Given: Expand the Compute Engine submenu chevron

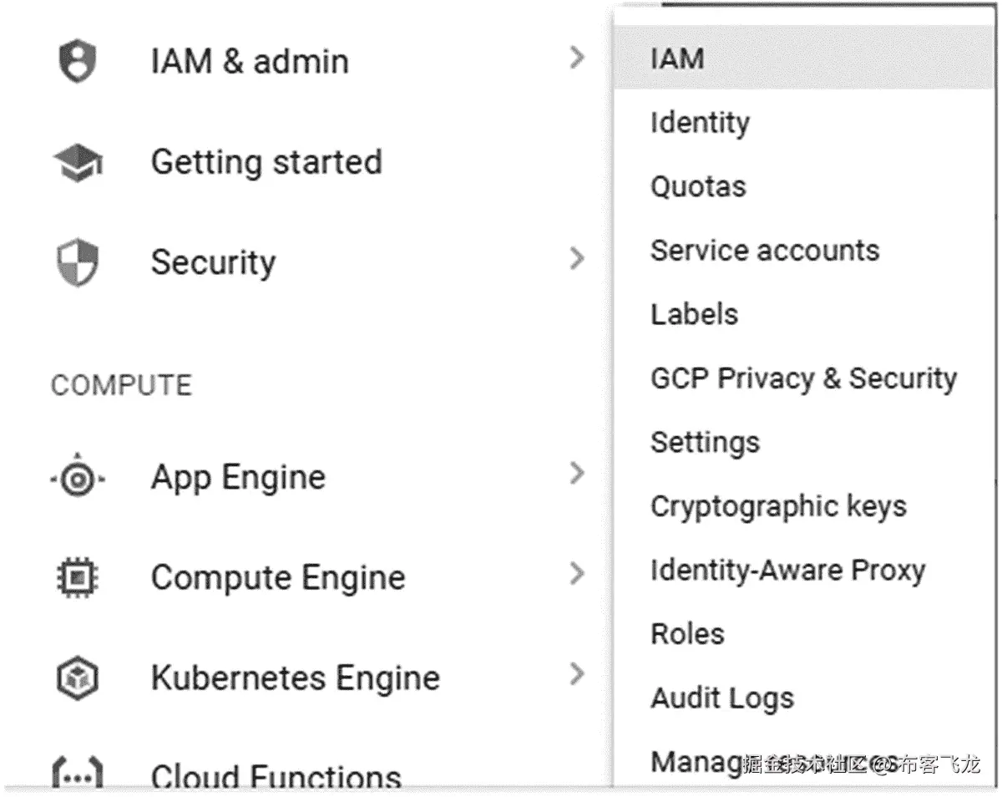Looking at the screenshot, I should click(576, 575).
